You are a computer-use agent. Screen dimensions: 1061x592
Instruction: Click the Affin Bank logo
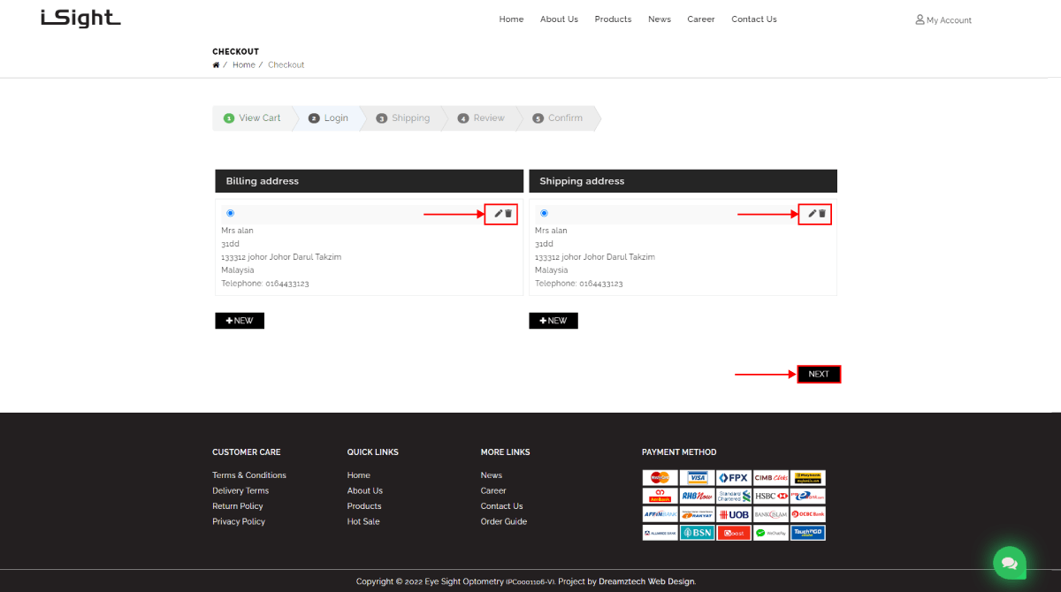click(x=660, y=514)
